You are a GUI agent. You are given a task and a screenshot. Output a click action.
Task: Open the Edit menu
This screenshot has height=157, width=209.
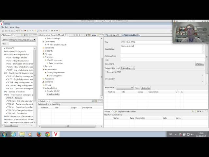click(7, 27)
